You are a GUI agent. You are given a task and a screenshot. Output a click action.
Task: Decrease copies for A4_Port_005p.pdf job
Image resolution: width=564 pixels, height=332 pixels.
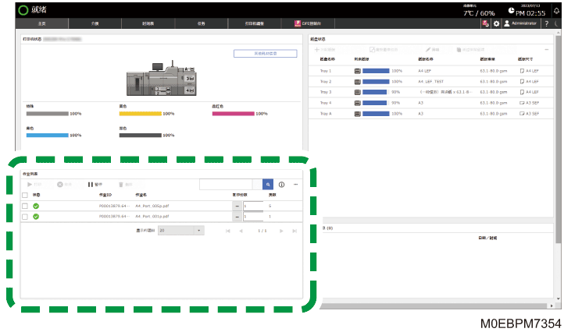[237, 206]
